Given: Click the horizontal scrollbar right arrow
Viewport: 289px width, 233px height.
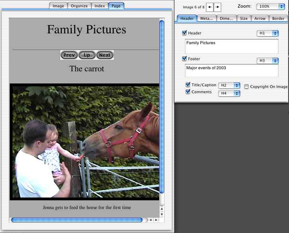Looking at the screenshot, I should click(x=156, y=220).
